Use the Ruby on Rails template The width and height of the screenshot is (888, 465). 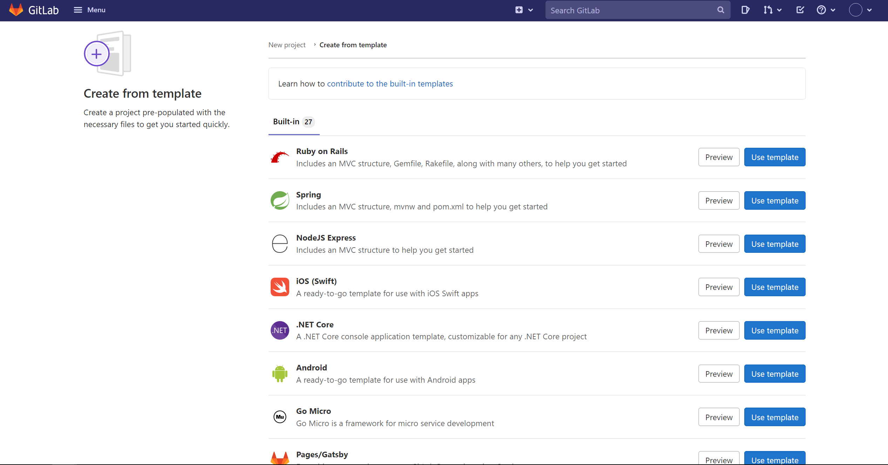tap(774, 157)
